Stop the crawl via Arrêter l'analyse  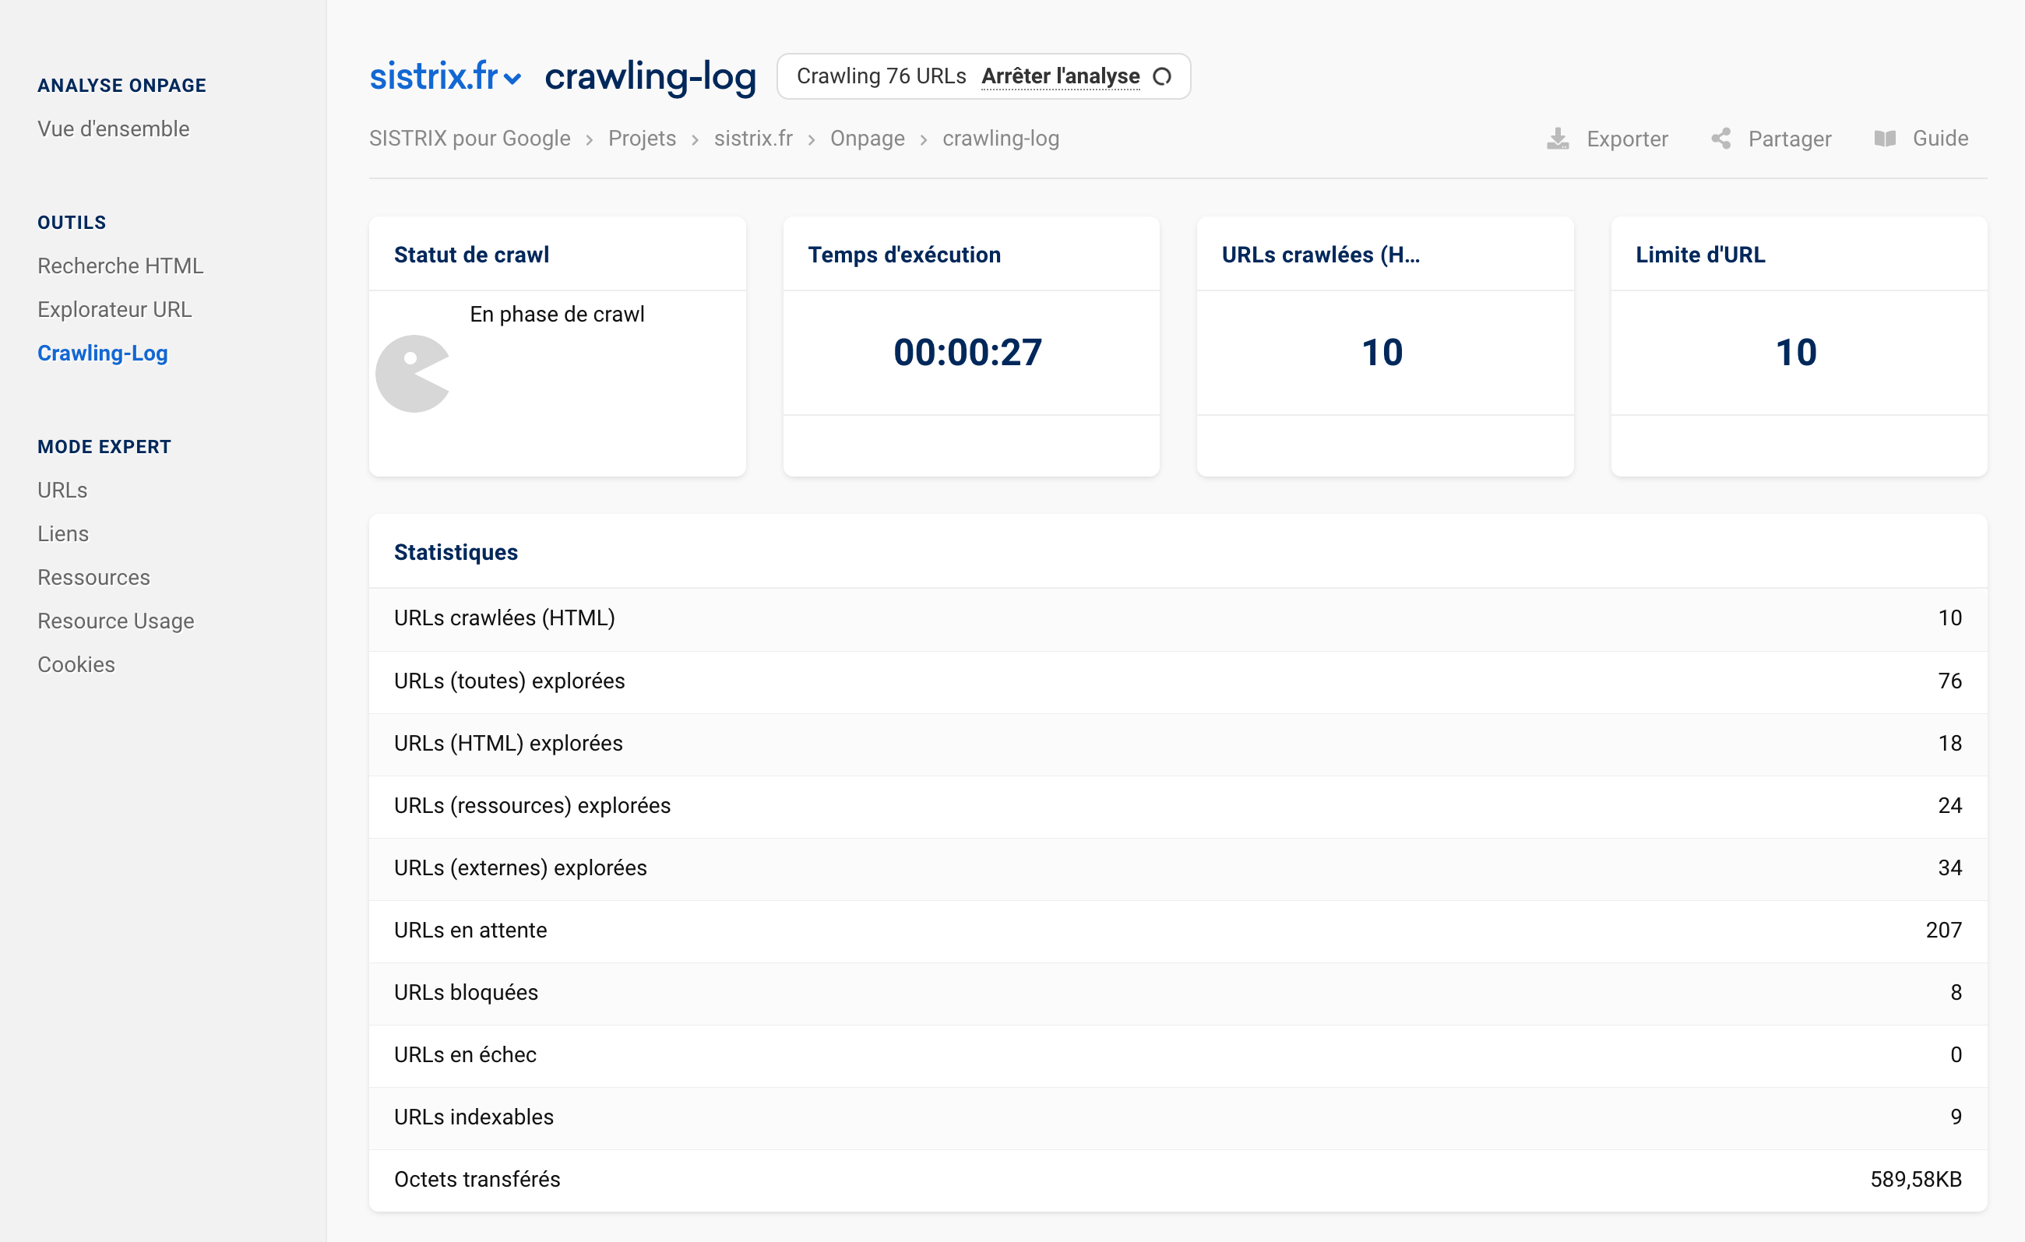[x=1060, y=76]
